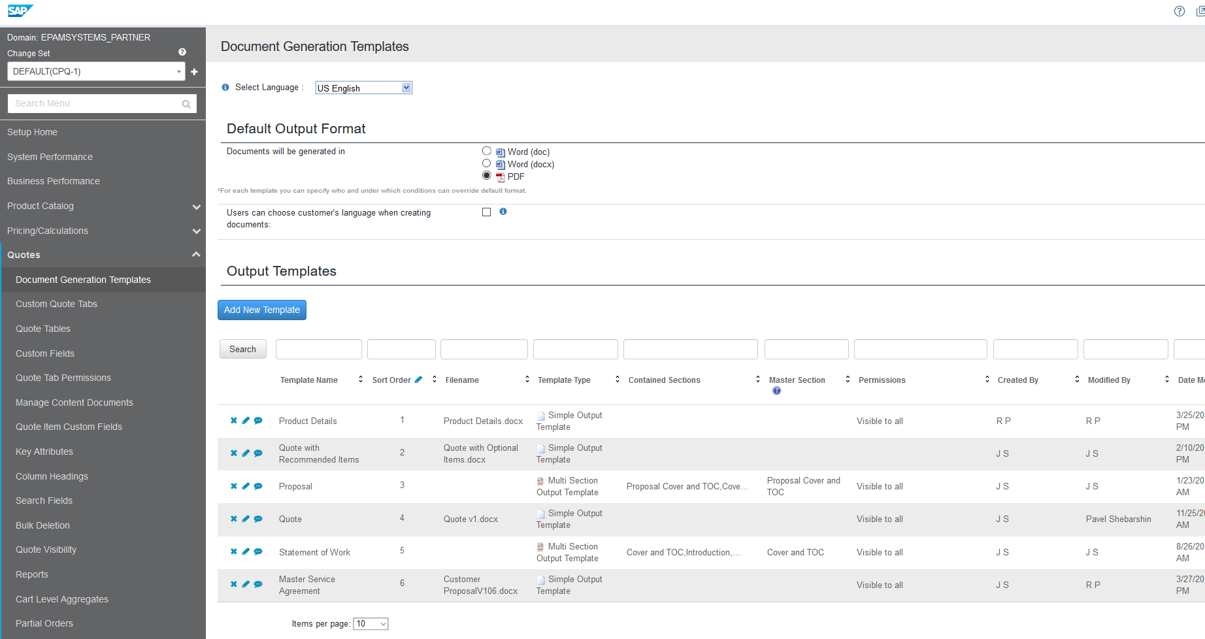This screenshot has height=639, width=1205.
Task: Click info icon next to customer's language checkbox
Action: pyautogui.click(x=503, y=212)
